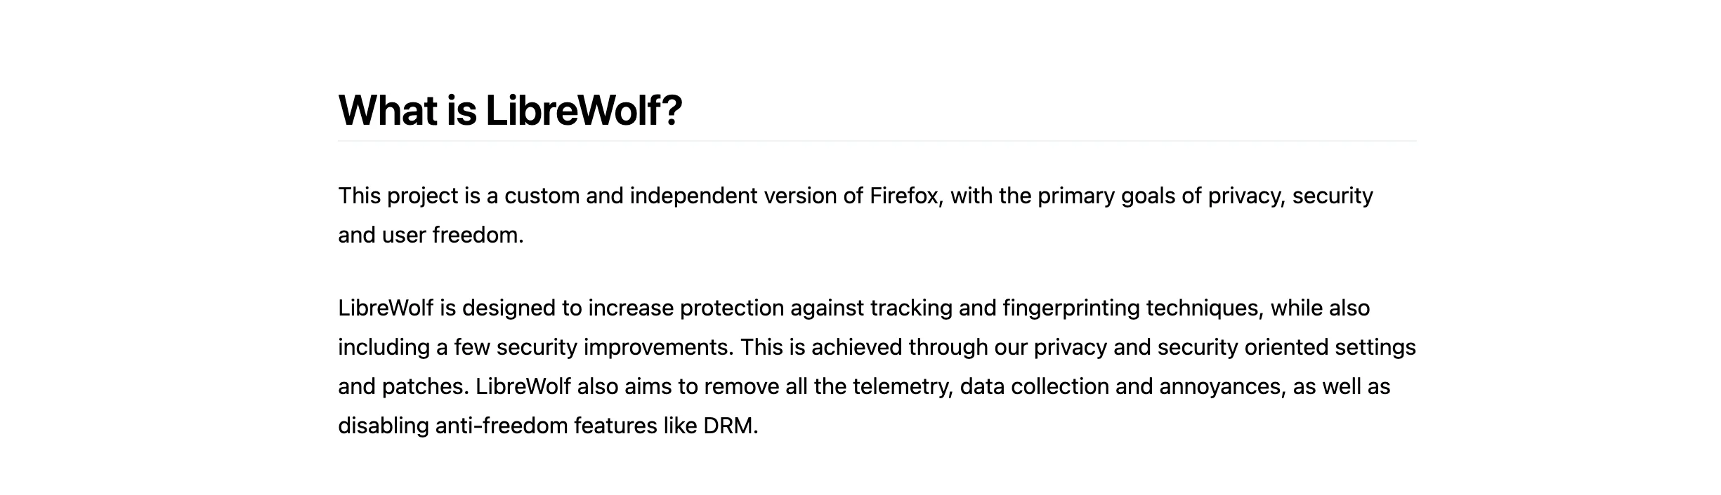Image resolution: width=1721 pixels, height=495 pixels.
Task: Click the word "DRM." at paragraph end
Action: (x=731, y=426)
